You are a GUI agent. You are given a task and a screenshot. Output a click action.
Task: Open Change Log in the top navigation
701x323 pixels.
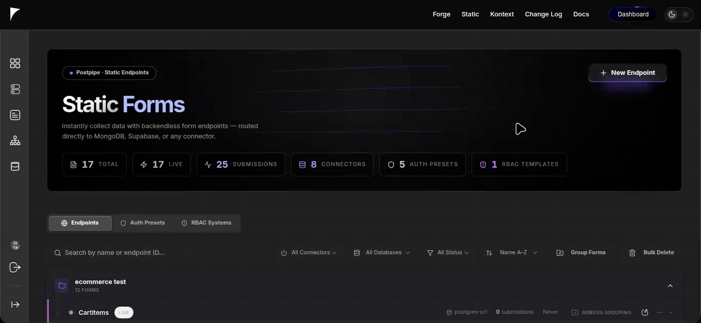[543, 14]
